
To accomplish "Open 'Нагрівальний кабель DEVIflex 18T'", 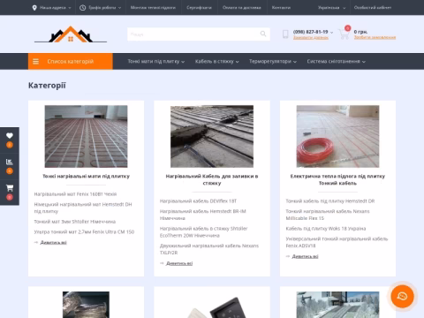I will coord(198,201).
